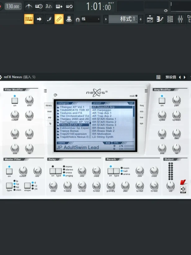Toggle Master Filter on button
This screenshot has height=255, width=191.
9,171
